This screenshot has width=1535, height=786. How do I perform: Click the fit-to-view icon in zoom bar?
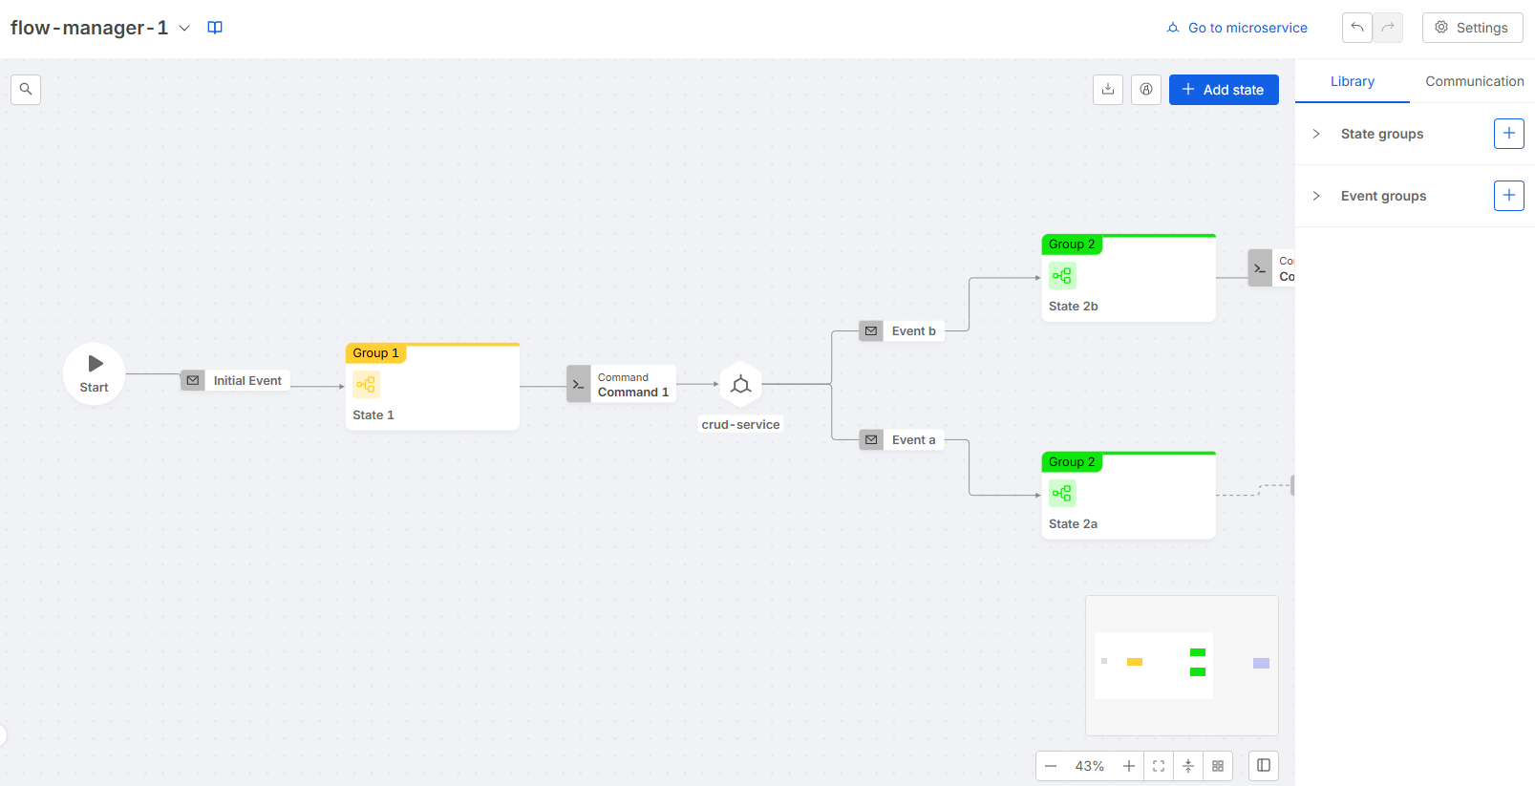pos(1159,766)
